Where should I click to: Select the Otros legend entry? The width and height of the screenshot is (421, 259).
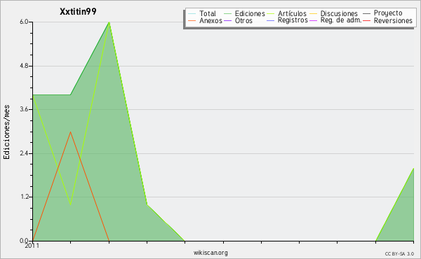point(243,20)
